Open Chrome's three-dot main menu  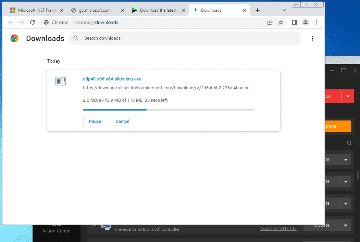click(316, 22)
